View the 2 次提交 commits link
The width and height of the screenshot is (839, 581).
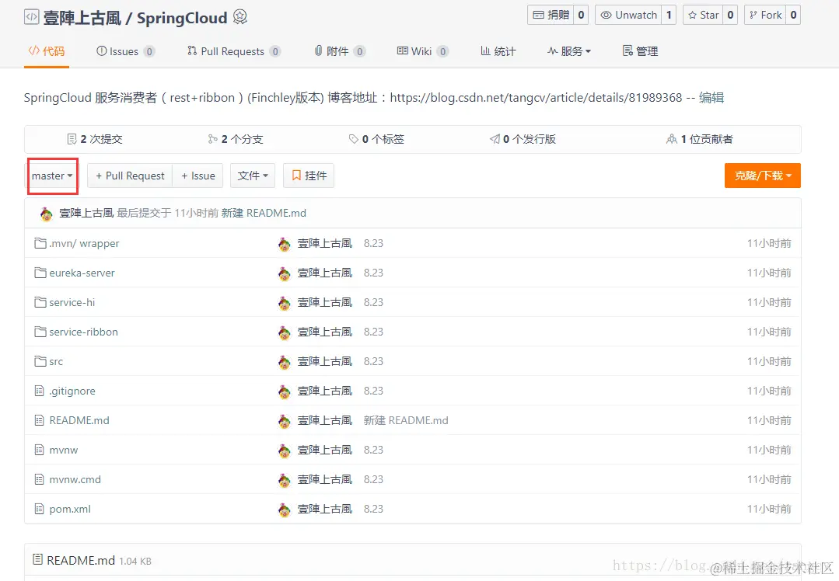click(x=95, y=140)
